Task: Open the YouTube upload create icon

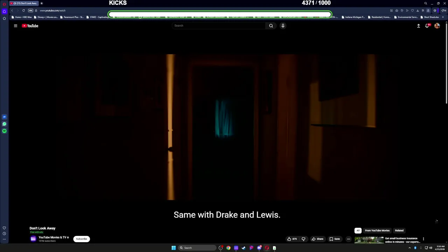Action: (418, 26)
